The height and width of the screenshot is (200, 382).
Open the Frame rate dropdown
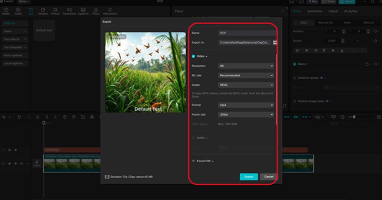click(x=246, y=114)
